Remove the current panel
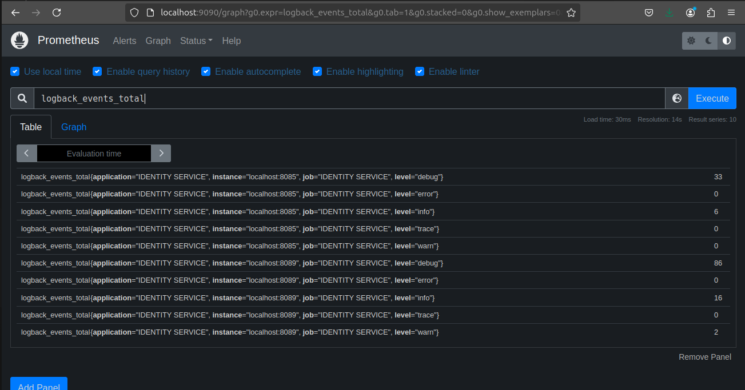This screenshot has width=745, height=390. point(705,357)
